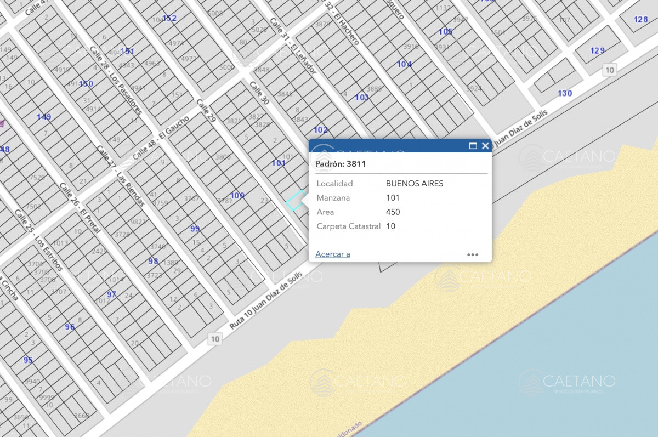Click parcel number 7502
Image resolution: width=658 pixels, height=437 pixels.
coord(33,207)
